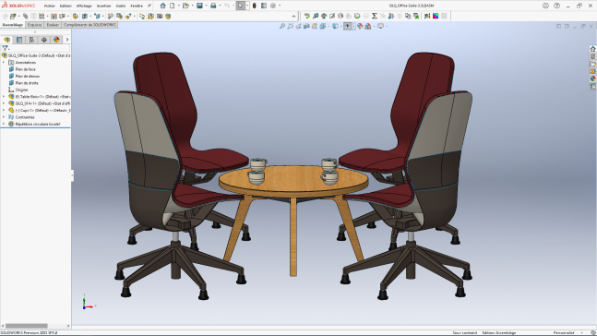
Task: Switch to the Esquisse tab
Action: pos(35,25)
